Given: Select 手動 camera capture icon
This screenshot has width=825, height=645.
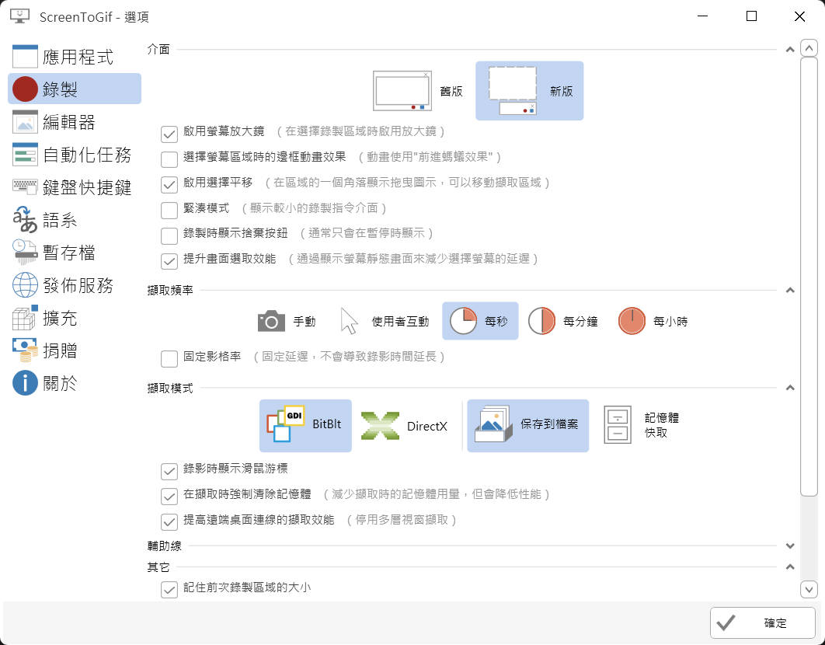Looking at the screenshot, I should (271, 321).
